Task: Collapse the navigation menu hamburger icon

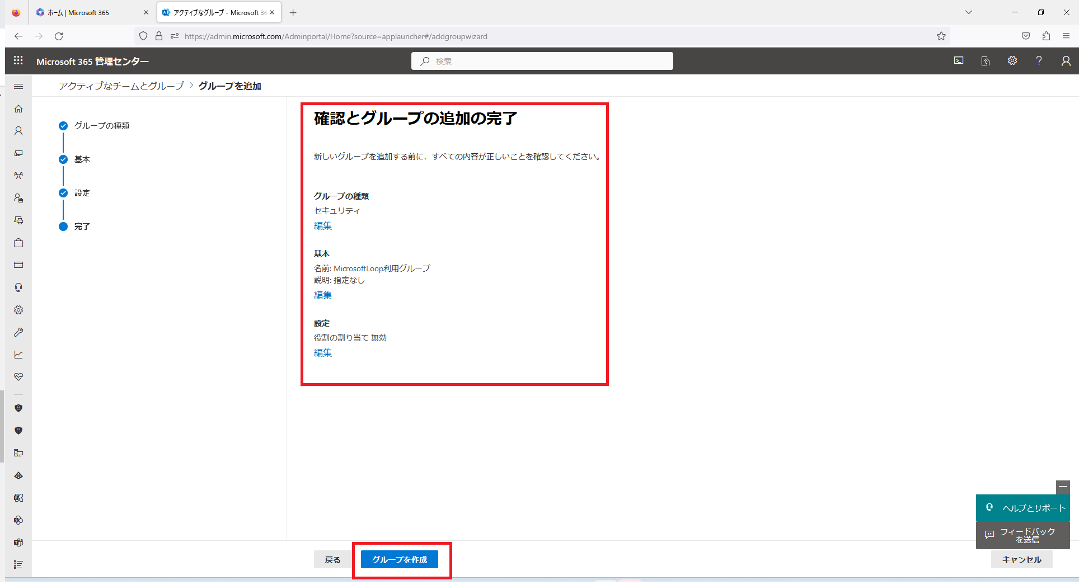Action: click(18, 86)
